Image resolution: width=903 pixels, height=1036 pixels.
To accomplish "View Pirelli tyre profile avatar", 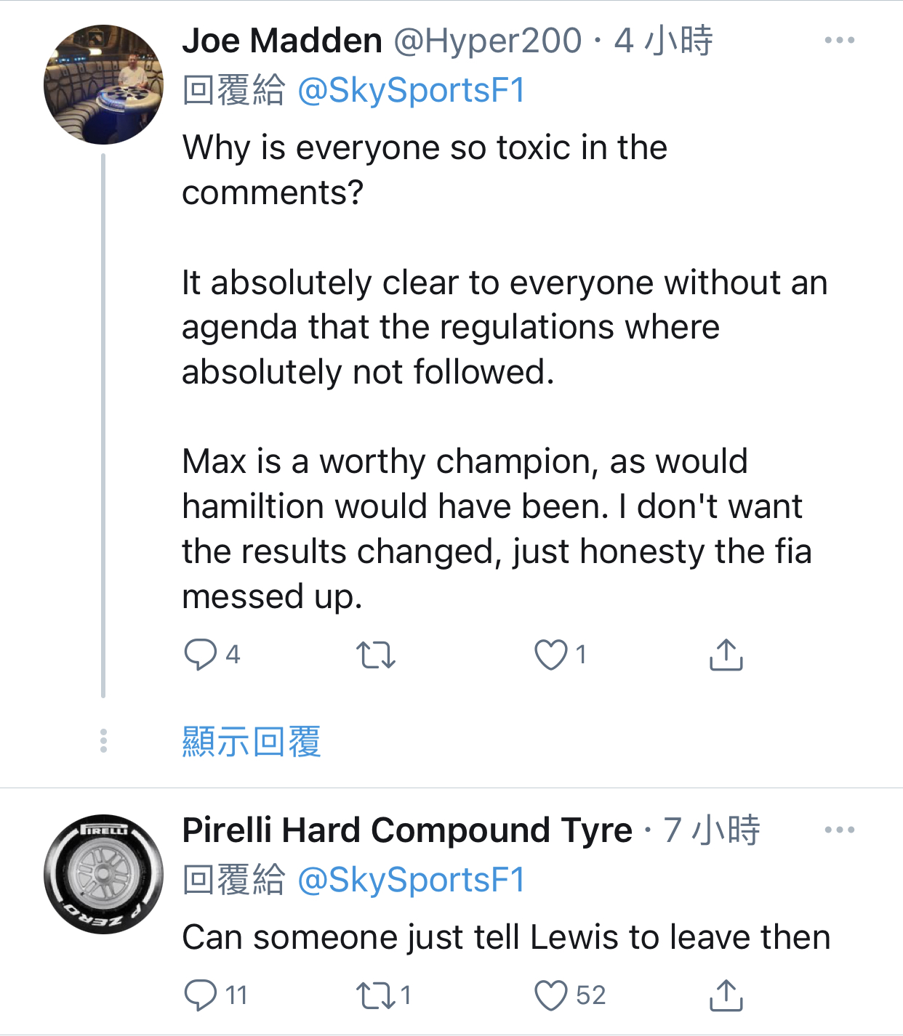I will coord(103,874).
